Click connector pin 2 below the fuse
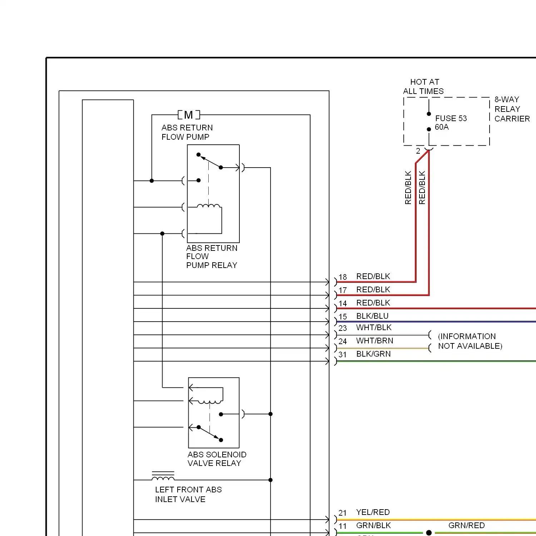The width and height of the screenshot is (536, 536). click(x=418, y=151)
